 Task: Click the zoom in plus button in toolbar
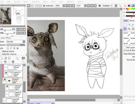tap(70, 6)
